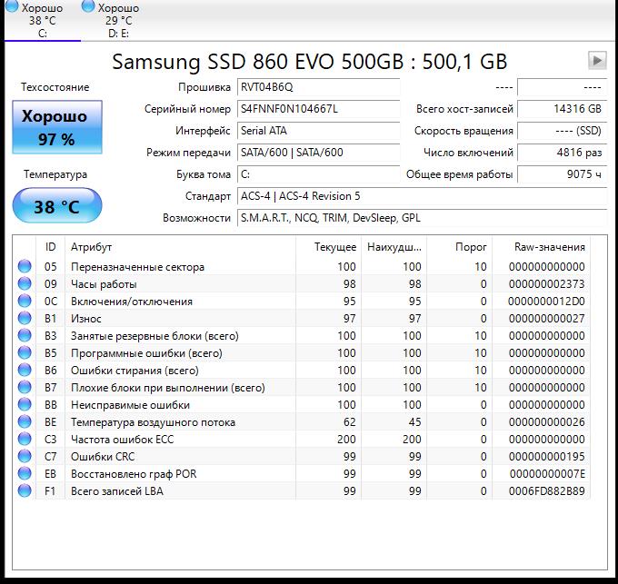
Task: Click the status icon for attribute 09 Часы работы
Action: click(25, 283)
